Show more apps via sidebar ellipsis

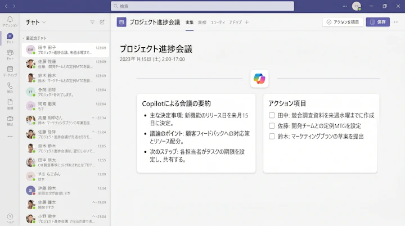click(10, 137)
